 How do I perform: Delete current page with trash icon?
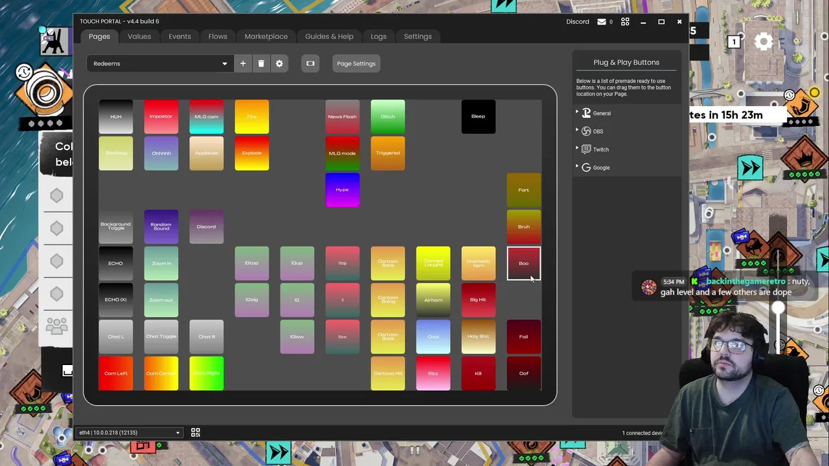pos(261,63)
